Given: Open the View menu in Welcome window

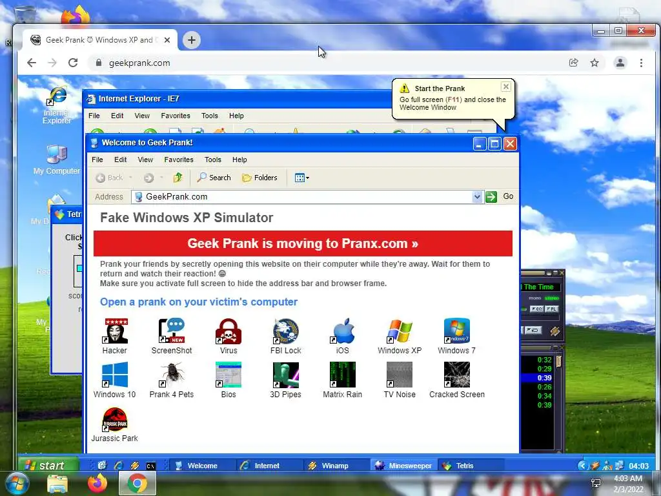Looking at the screenshot, I should [145, 160].
